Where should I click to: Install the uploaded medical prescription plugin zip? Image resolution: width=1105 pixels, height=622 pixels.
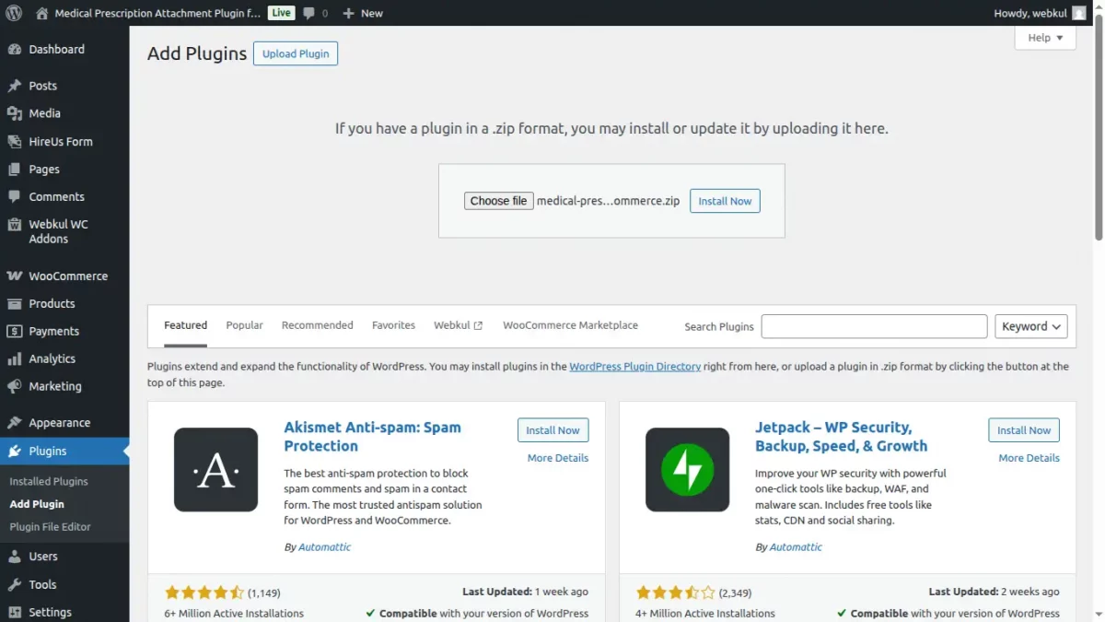click(x=725, y=200)
